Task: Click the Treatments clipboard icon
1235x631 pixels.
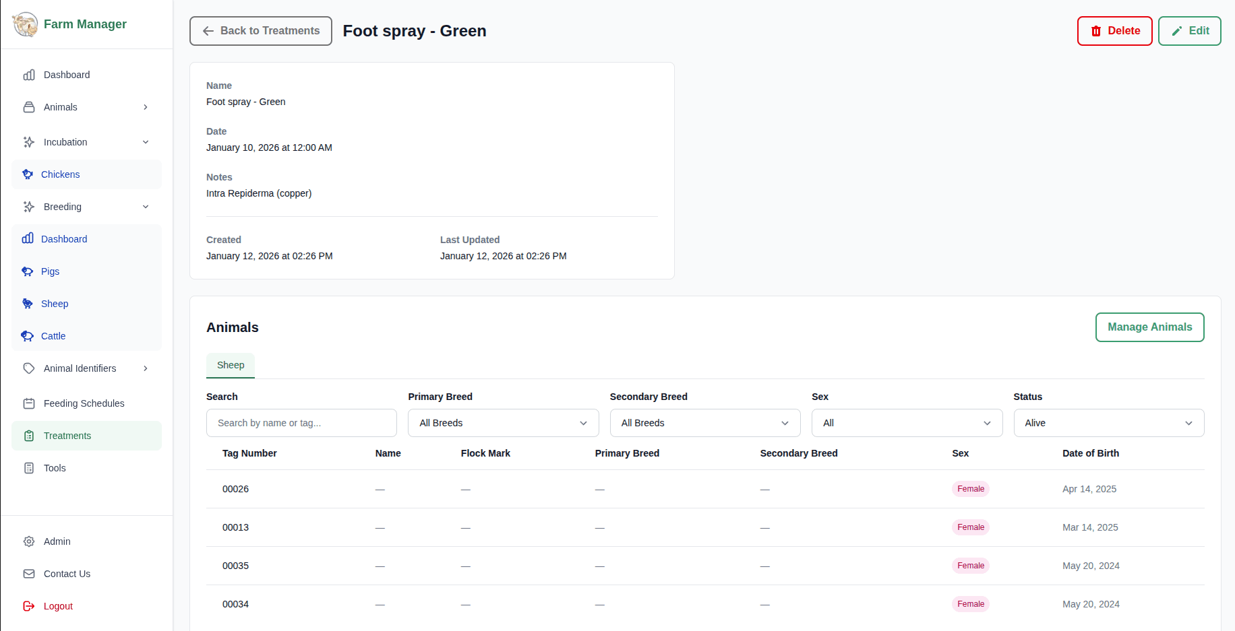Action: (28, 436)
